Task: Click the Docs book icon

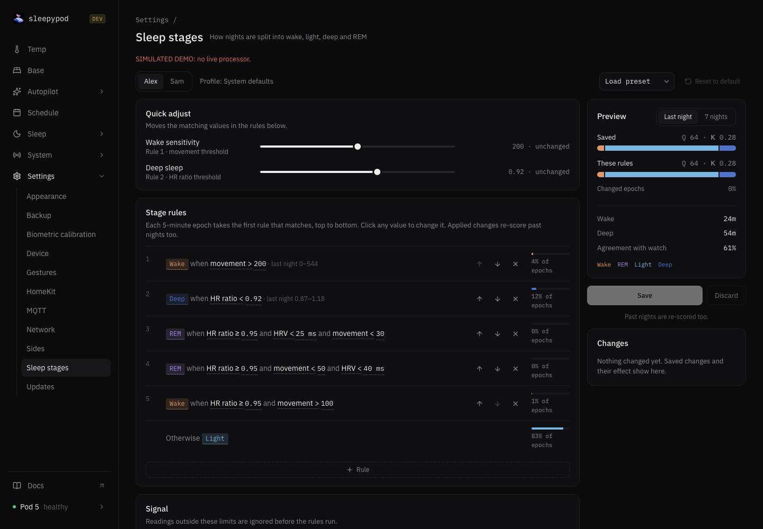Action: 17,486
